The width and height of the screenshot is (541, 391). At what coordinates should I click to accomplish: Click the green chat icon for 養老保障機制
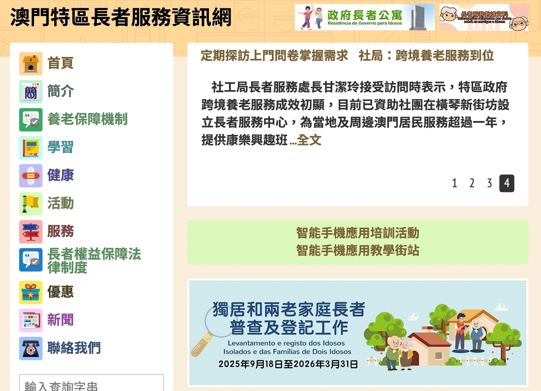point(31,119)
